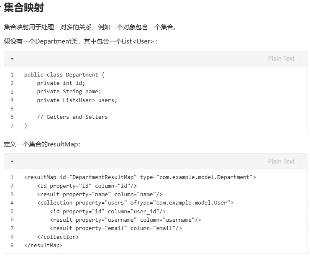Click the 'public class Department {' line
The height and width of the screenshot is (256, 310).
pos(64,75)
